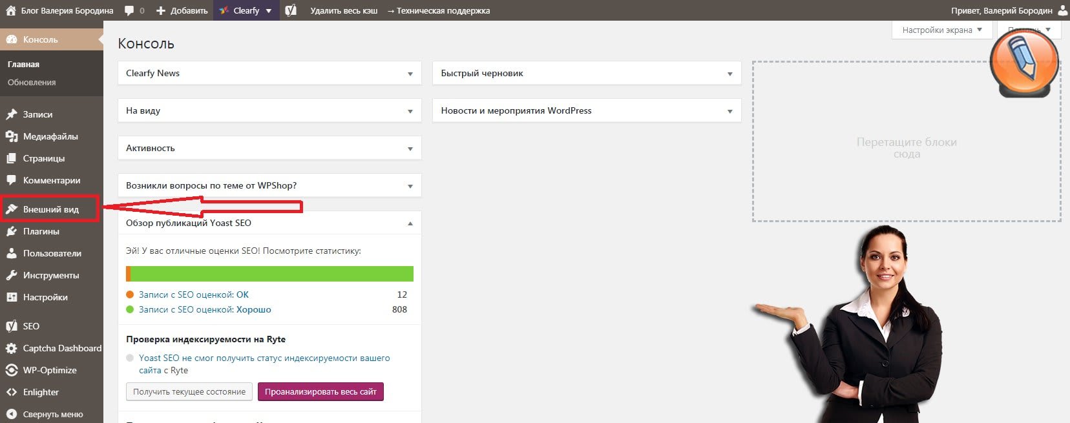Click Проанализировать весь сайт button

tap(320, 391)
